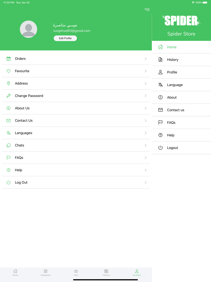Tap the Spider Store title
Viewport: 211px width, 282px height.
[x=181, y=34]
